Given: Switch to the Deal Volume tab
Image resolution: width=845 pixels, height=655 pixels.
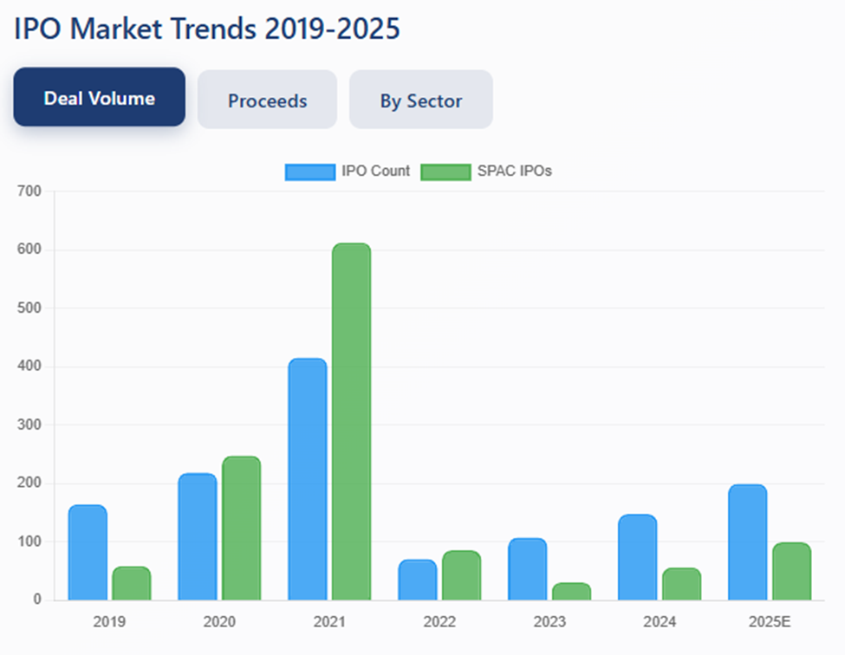Looking at the screenshot, I should click(x=99, y=98).
